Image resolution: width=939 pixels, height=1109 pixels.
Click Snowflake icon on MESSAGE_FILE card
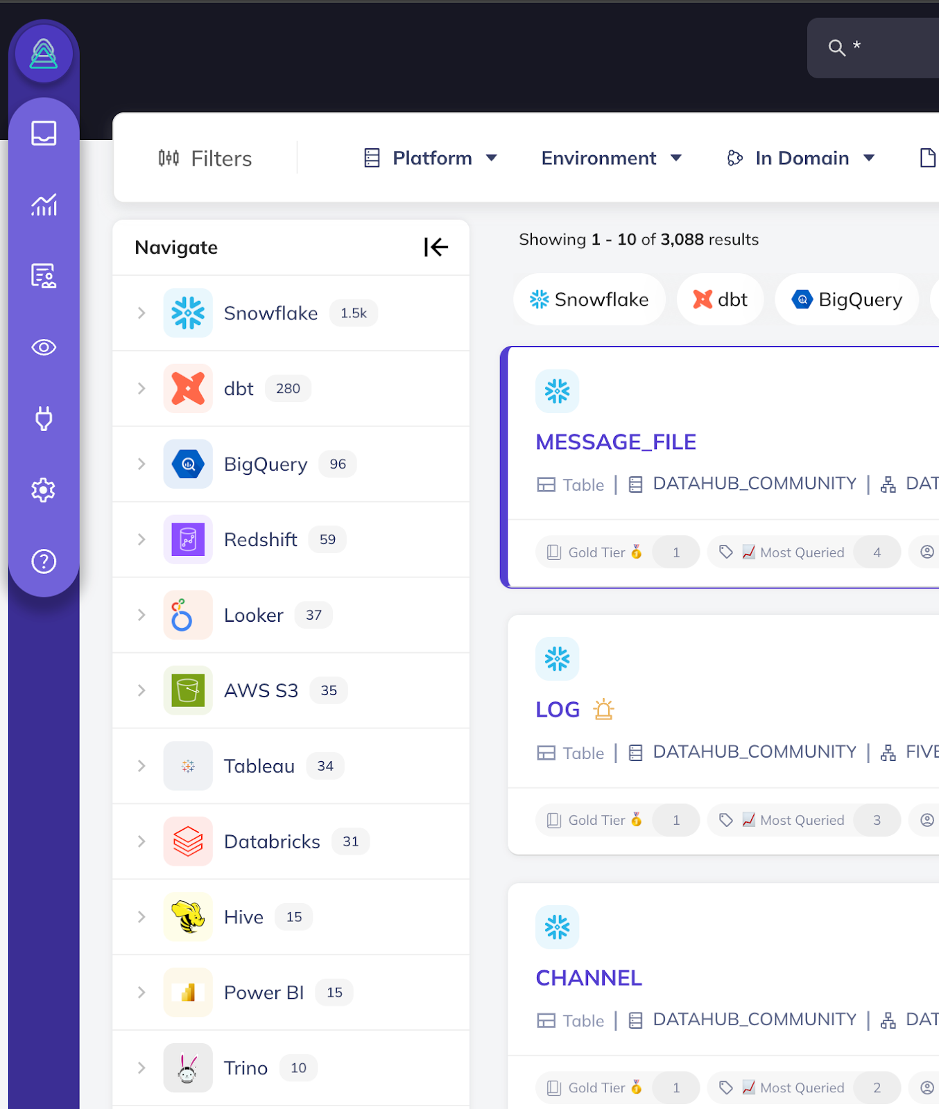point(558,391)
